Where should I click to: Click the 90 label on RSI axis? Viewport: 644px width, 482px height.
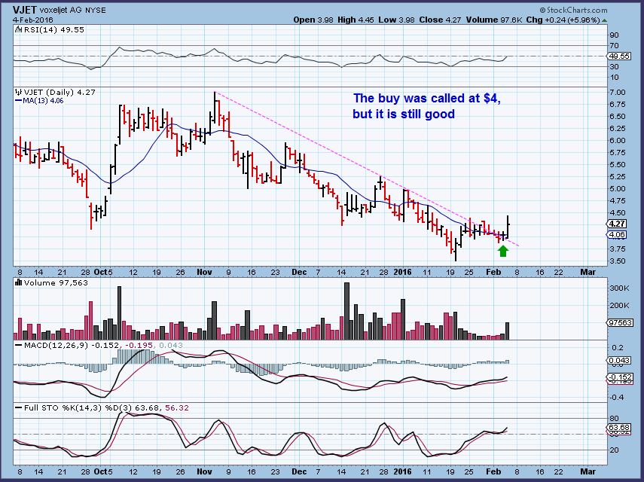[x=615, y=35]
